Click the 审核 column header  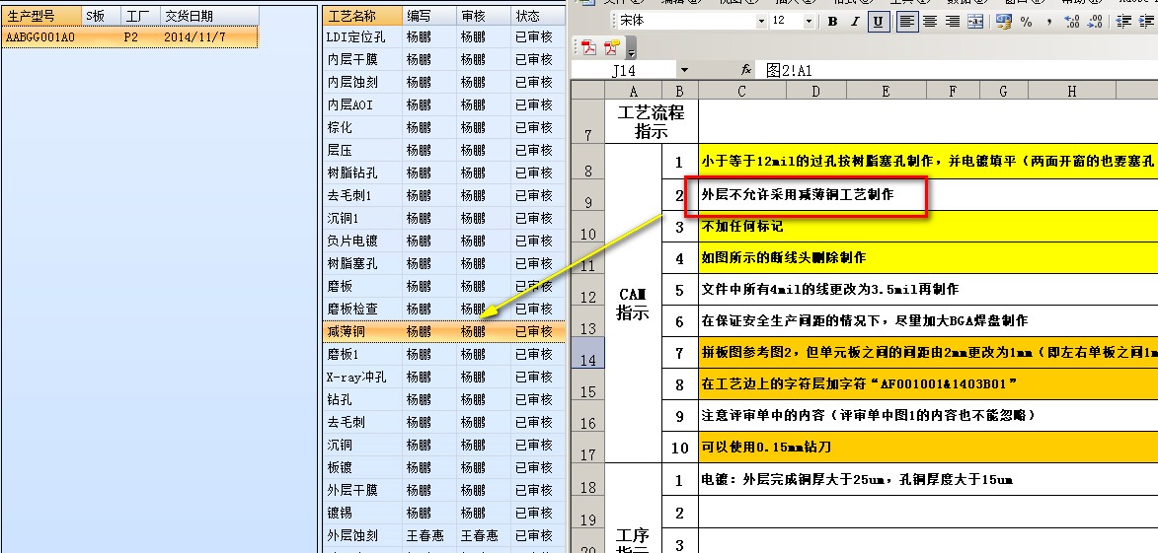[x=484, y=16]
